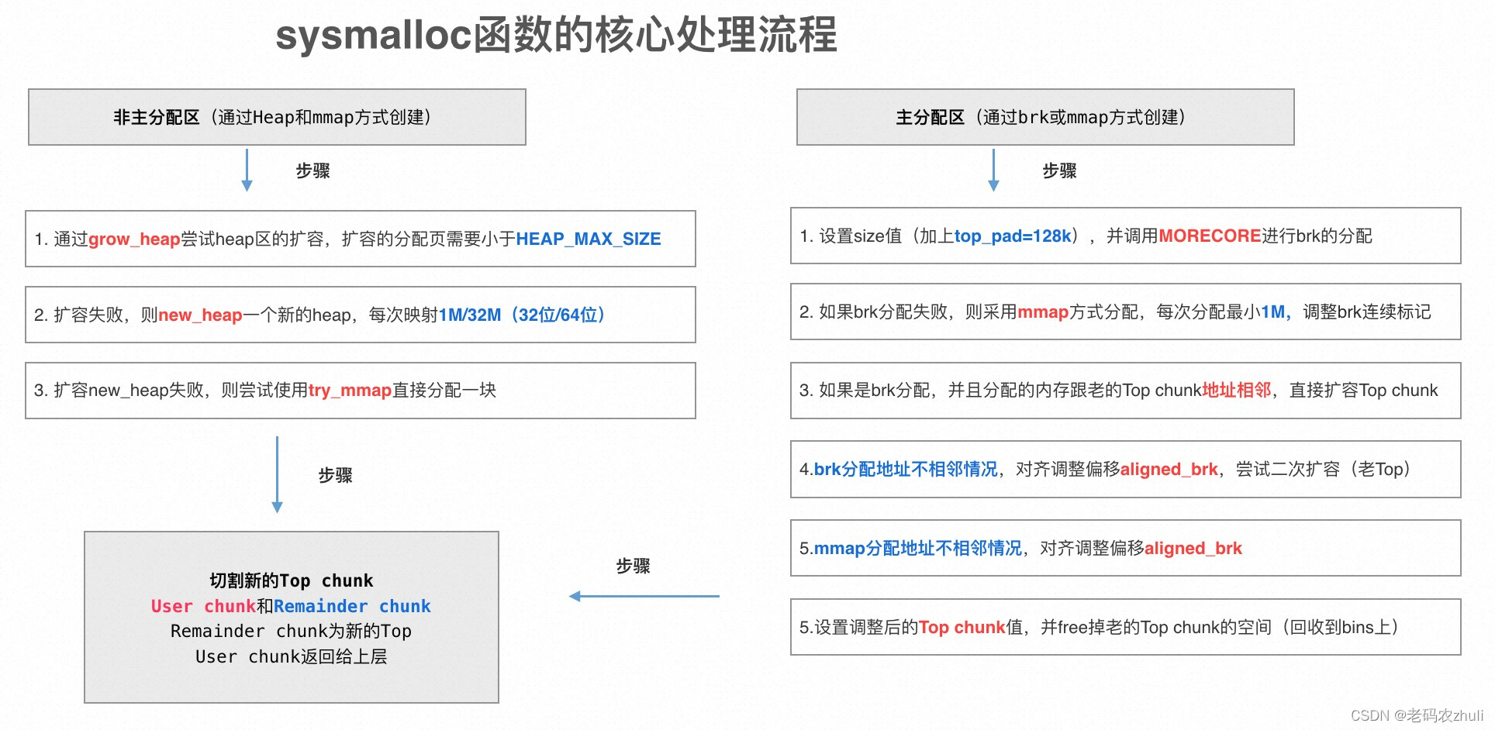Select the 非主分配区 header box
The height and width of the screenshot is (730, 1495).
(x=276, y=117)
